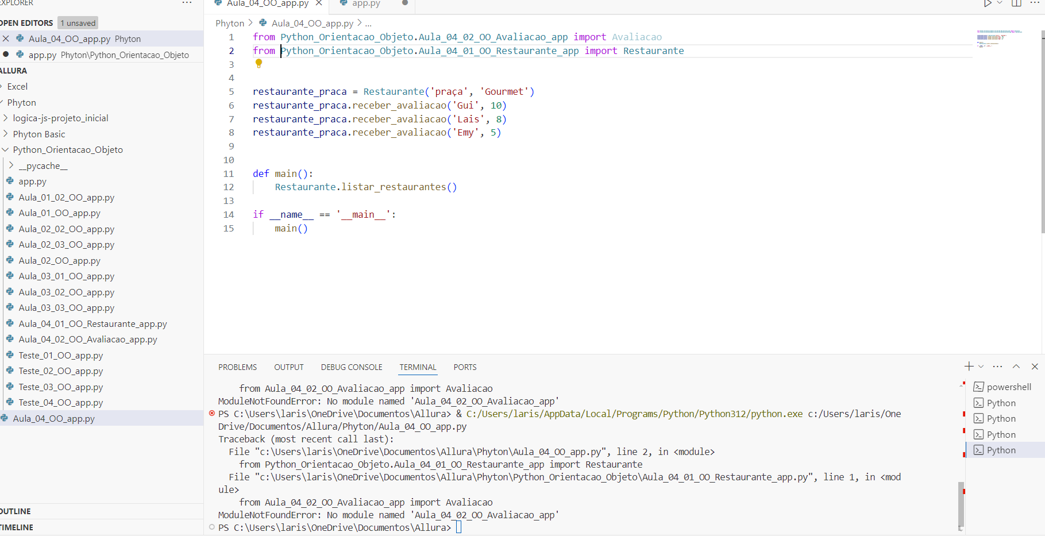Image resolution: width=1045 pixels, height=536 pixels.
Task: Expand the TIMELINE section
Action: click(102, 527)
